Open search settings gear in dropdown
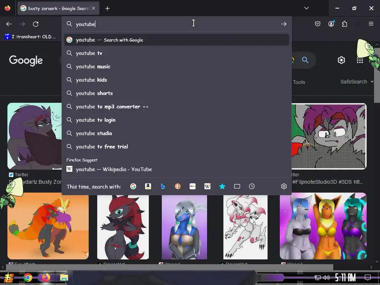 pyautogui.click(x=284, y=186)
